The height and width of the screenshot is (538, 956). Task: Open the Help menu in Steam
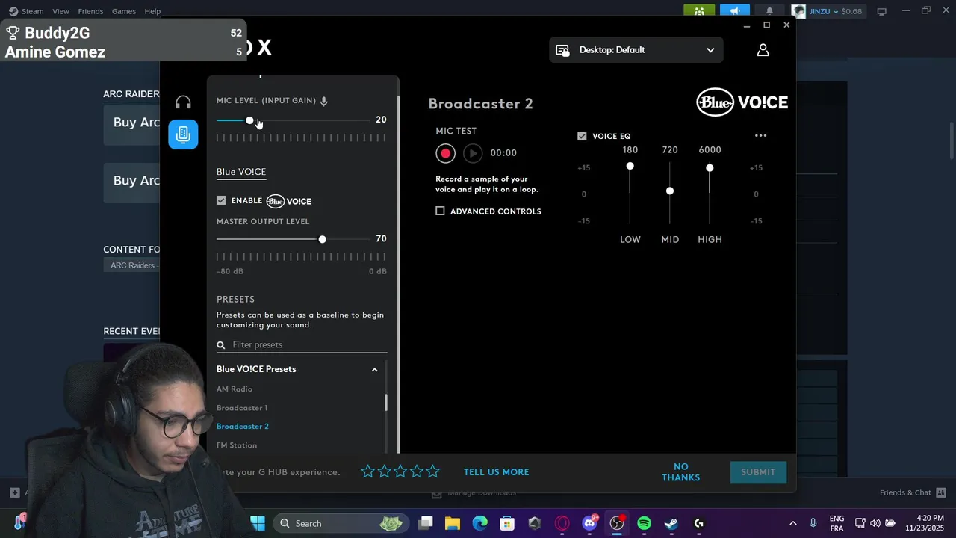[152, 11]
